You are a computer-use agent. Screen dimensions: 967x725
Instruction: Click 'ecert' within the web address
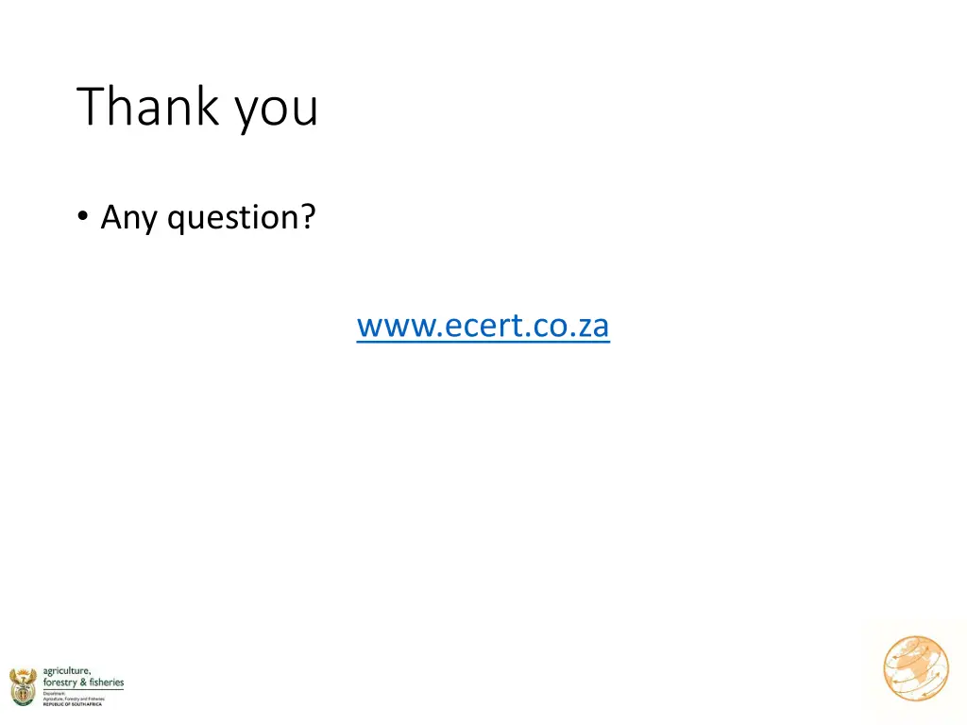472,327
